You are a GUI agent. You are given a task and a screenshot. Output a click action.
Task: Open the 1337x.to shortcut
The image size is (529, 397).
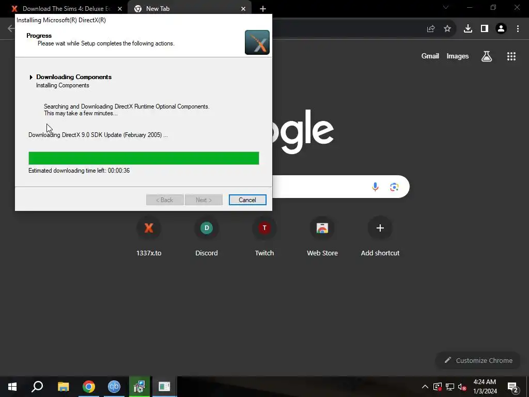tap(149, 237)
